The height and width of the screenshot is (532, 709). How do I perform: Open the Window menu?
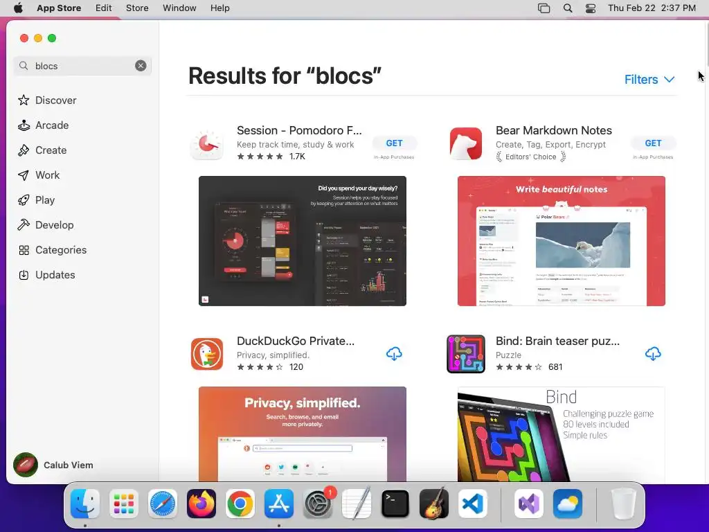click(x=179, y=8)
